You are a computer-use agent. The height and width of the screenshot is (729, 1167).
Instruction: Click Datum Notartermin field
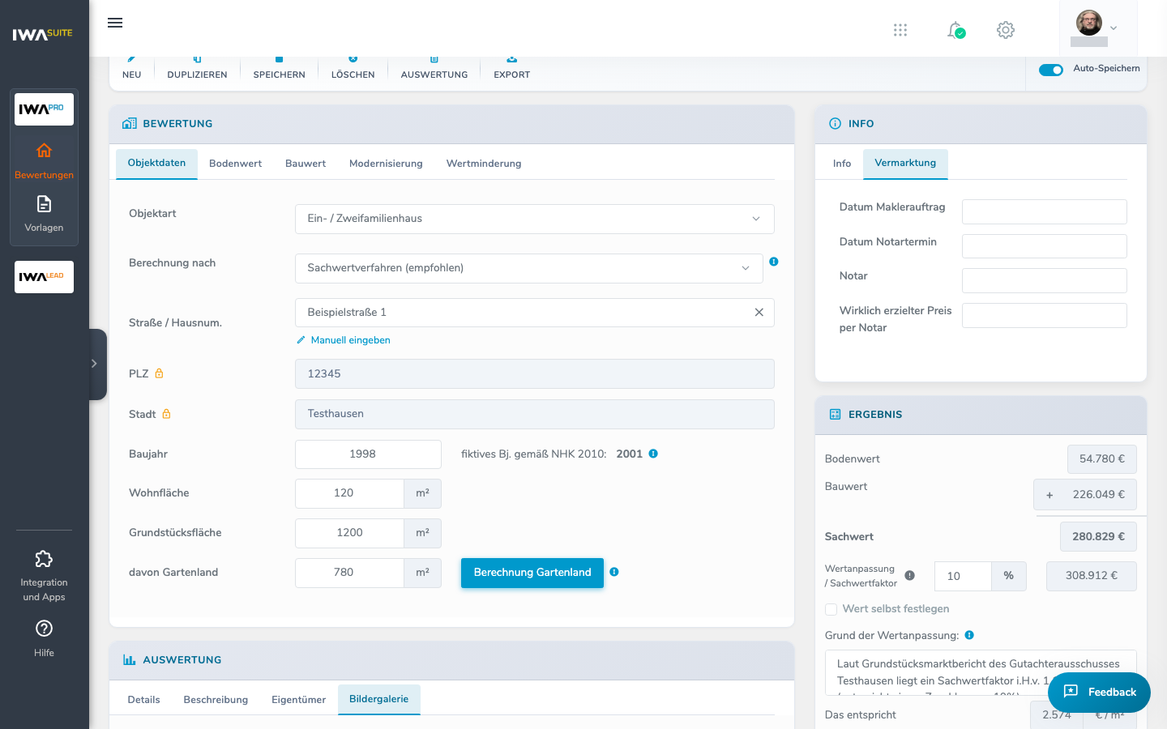[x=1045, y=246]
